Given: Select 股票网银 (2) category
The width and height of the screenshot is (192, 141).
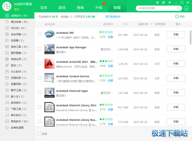Looking at the screenshot, I should pyautogui.click(x=17, y=84).
